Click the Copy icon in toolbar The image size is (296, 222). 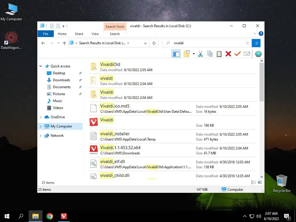(210, 54)
